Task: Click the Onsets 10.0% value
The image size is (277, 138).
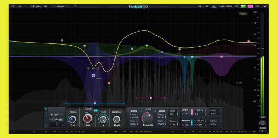Action: tap(213, 114)
